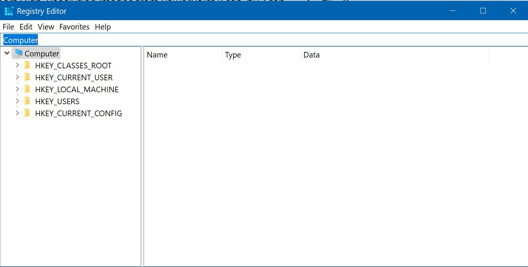Click the minimize window icon

tap(453, 11)
